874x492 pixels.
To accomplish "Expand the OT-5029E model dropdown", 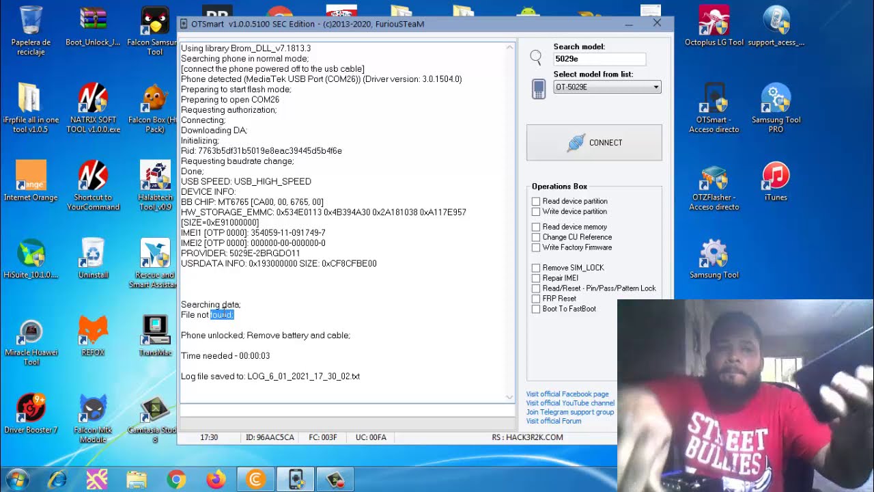I will 655,87.
